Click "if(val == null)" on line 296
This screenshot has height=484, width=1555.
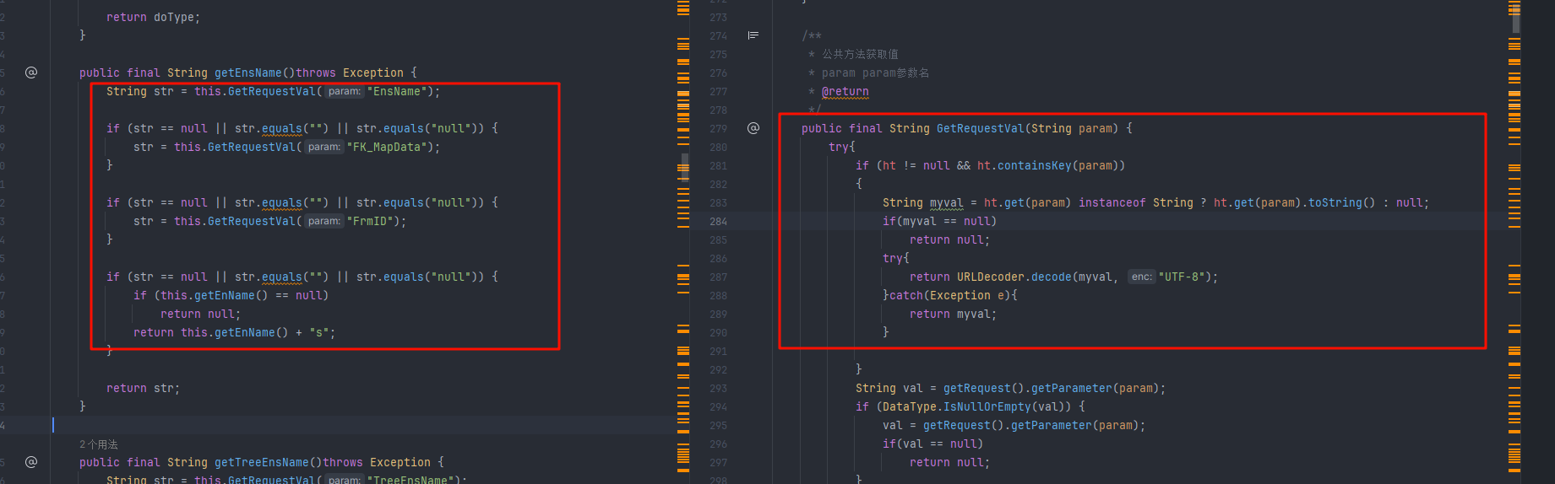pos(932,444)
